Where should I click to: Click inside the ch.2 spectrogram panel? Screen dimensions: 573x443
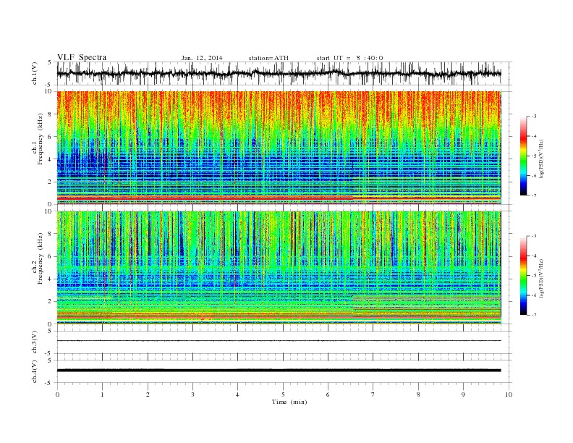click(x=279, y=267)
